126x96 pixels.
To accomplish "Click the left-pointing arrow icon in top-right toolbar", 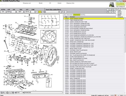I will point(110,12).
